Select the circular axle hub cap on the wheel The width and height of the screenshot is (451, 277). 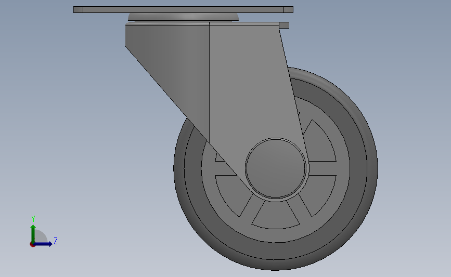tap(276, 168)
